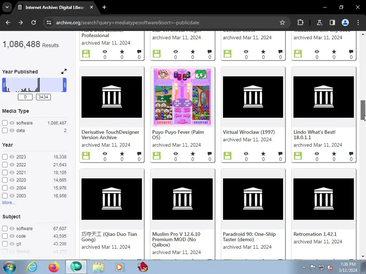Image resolution: width=366 pixels, height=274 pixels.
Task: Open the tab search dropdown arrow
Action: tap(7, 7)
